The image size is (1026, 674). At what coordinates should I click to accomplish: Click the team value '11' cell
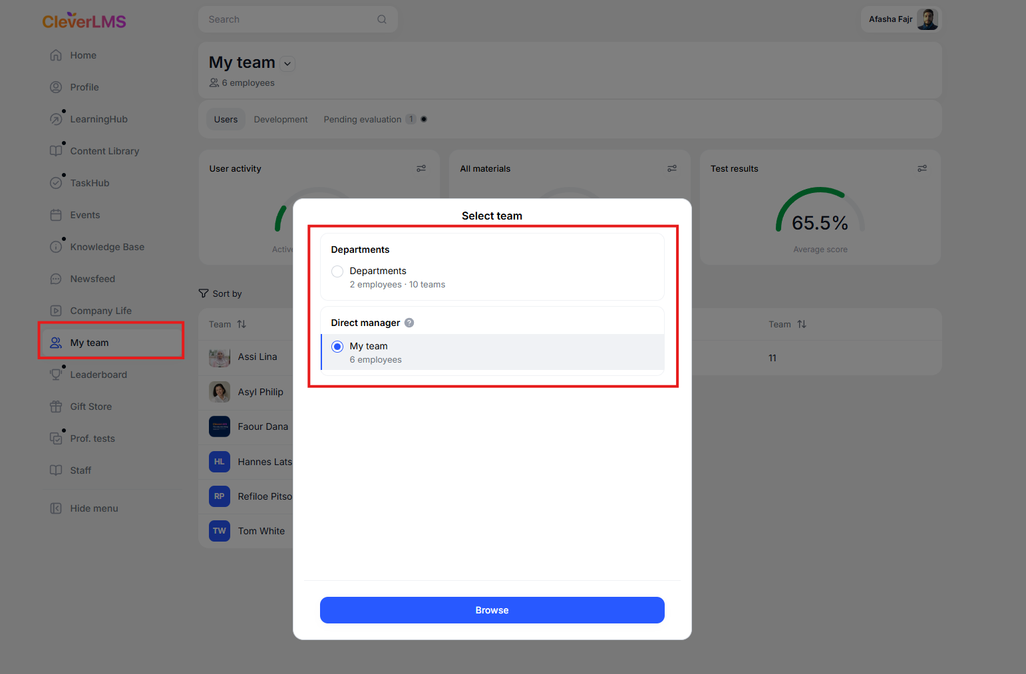pos(772,358)
